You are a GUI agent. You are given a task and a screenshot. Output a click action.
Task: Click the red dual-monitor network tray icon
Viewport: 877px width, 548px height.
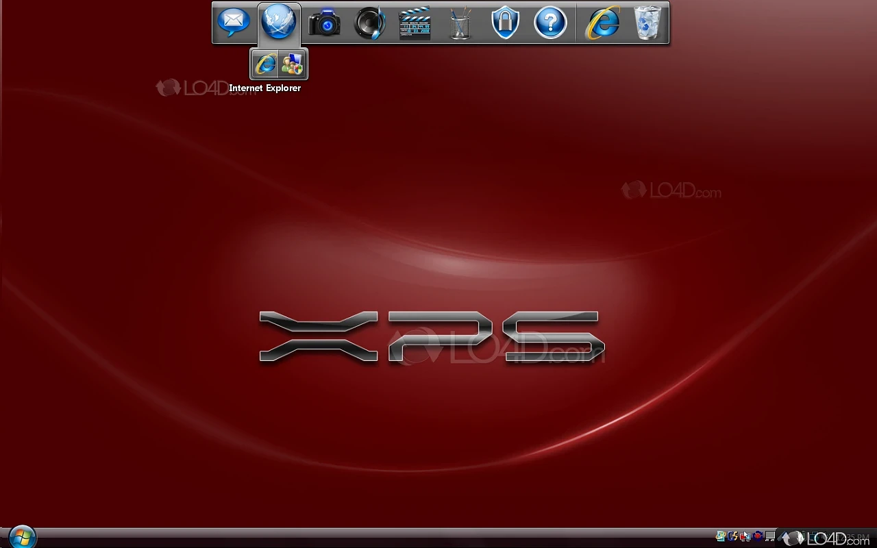(745, 536)
